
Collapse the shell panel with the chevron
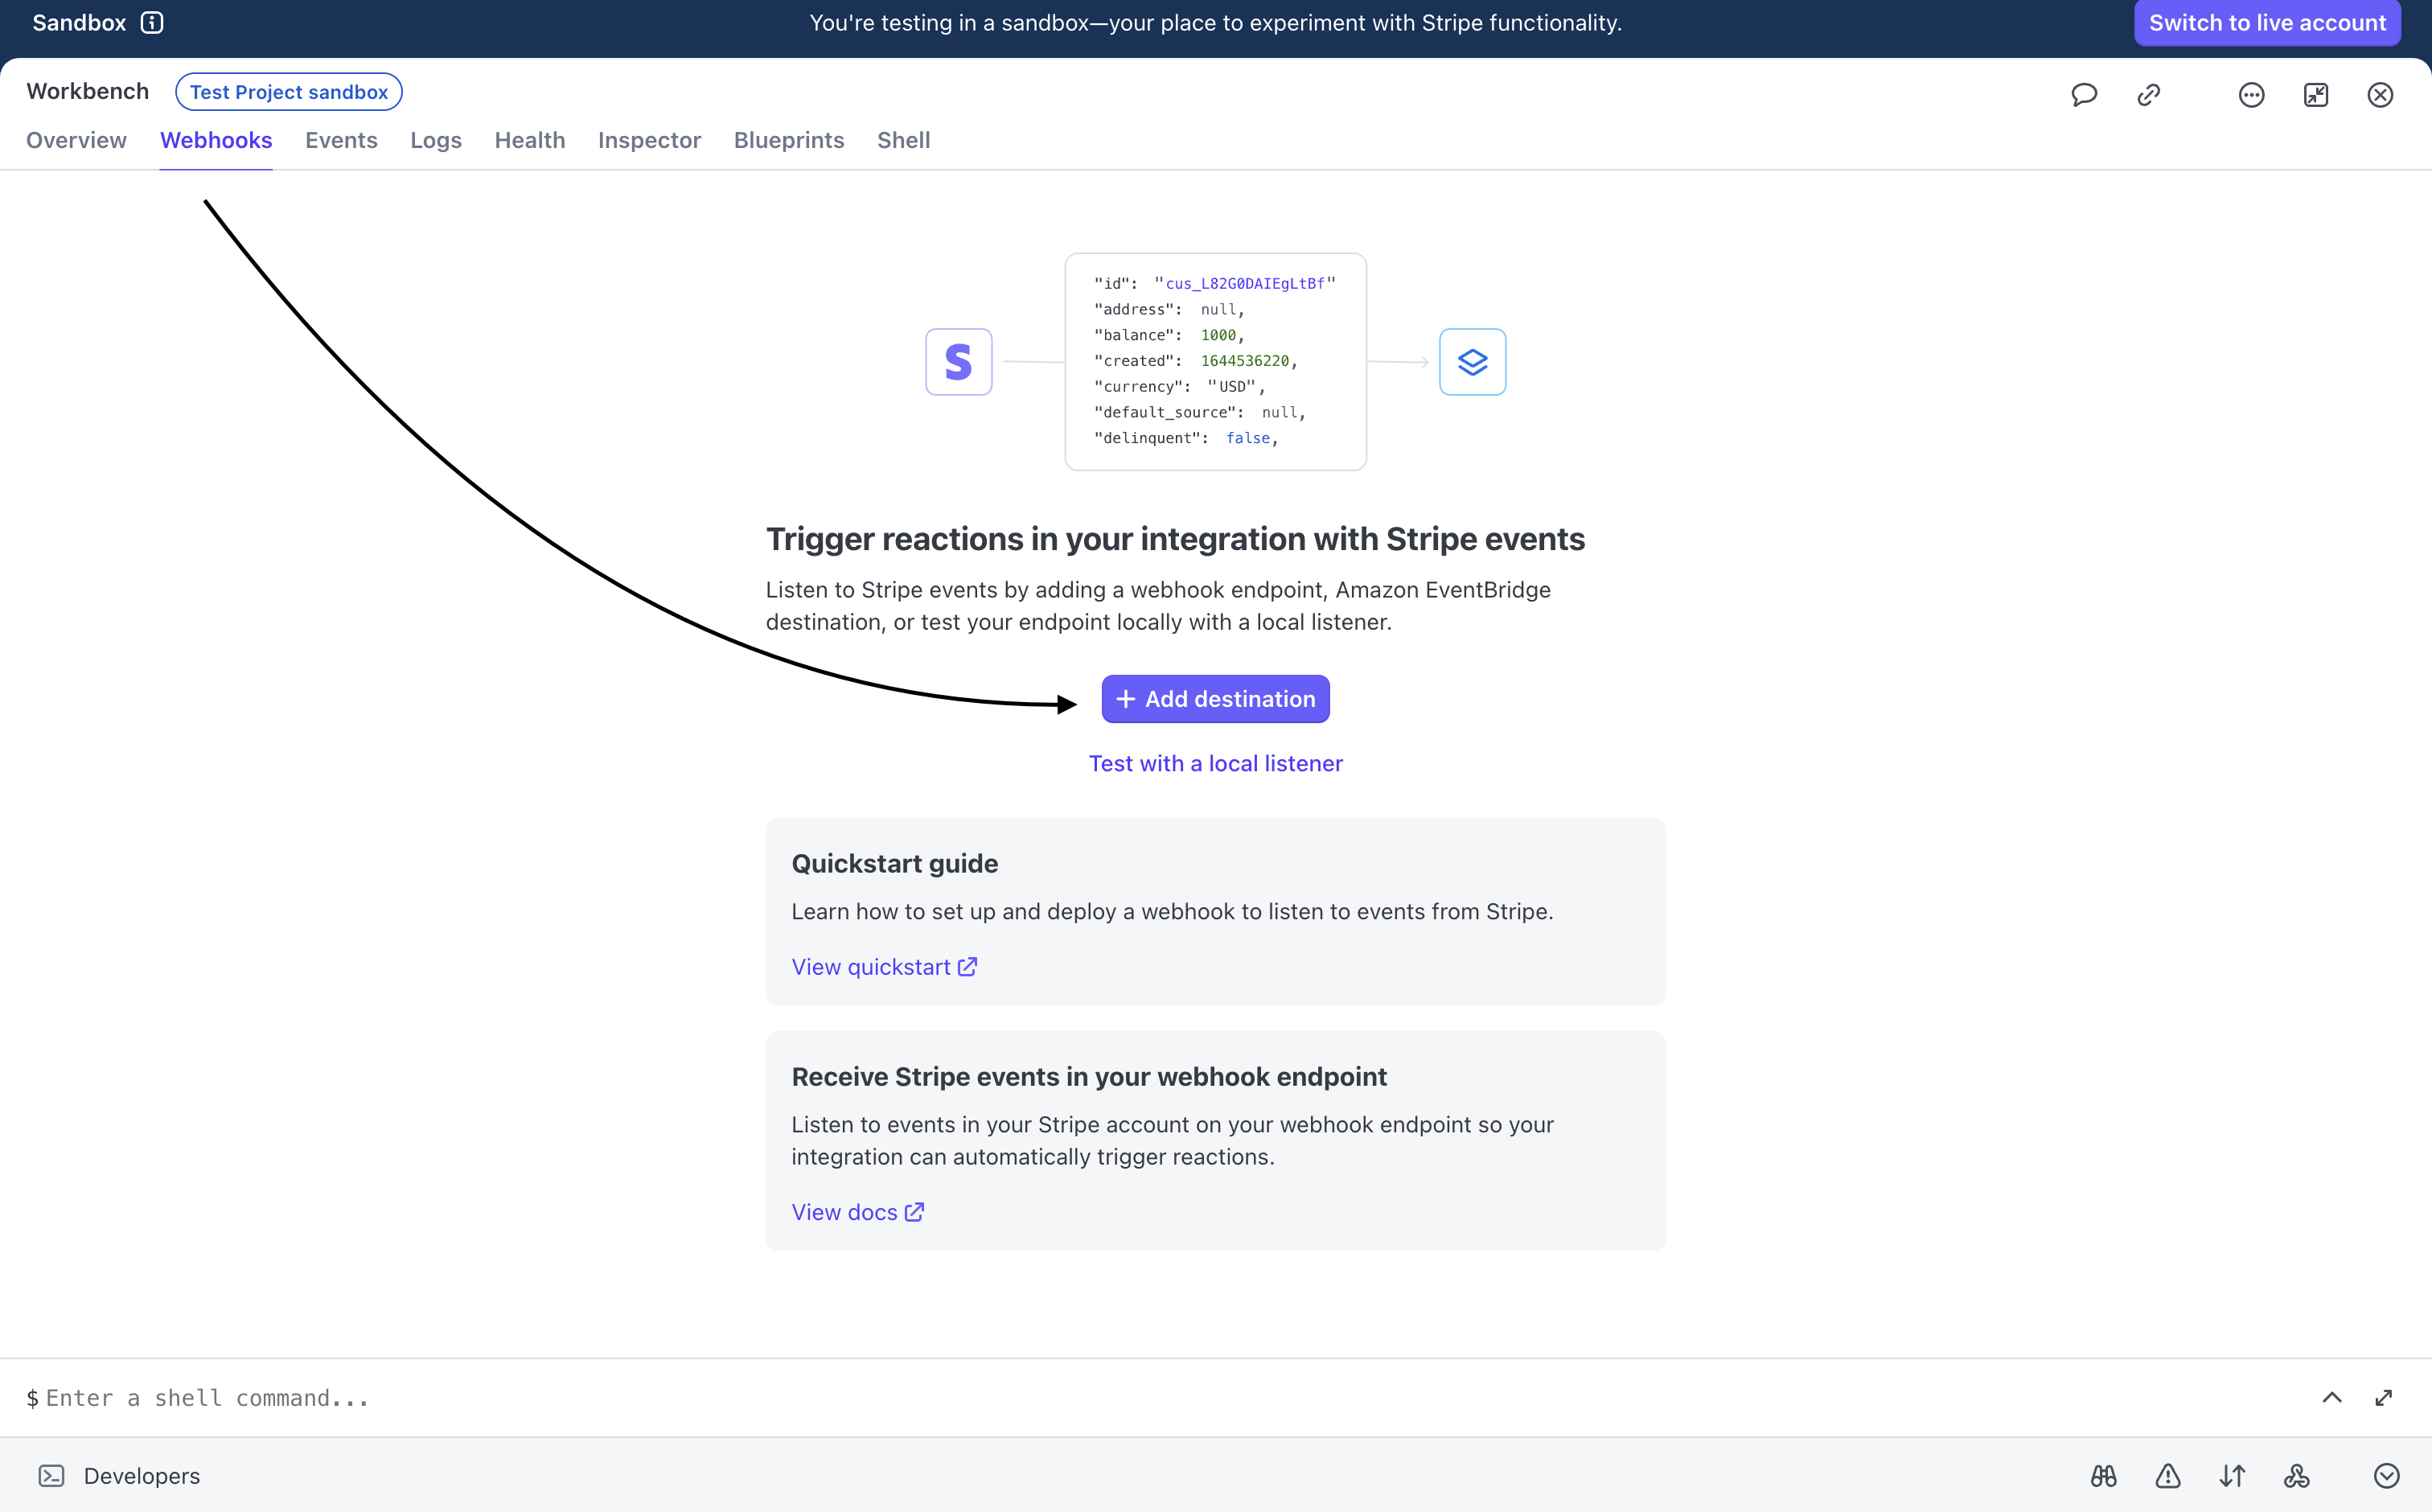tap(2332, 1397)
